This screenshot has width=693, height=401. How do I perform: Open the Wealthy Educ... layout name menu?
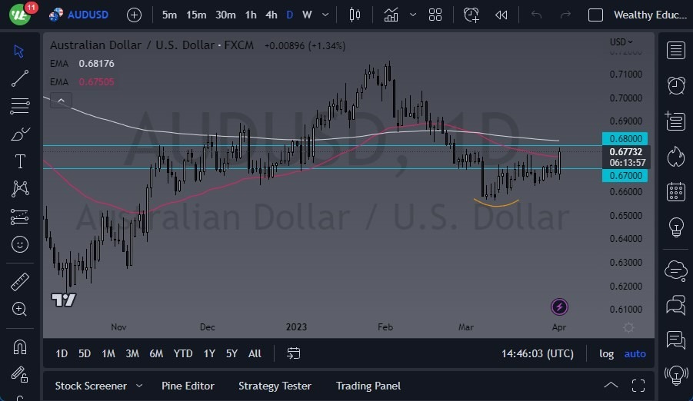650,15
